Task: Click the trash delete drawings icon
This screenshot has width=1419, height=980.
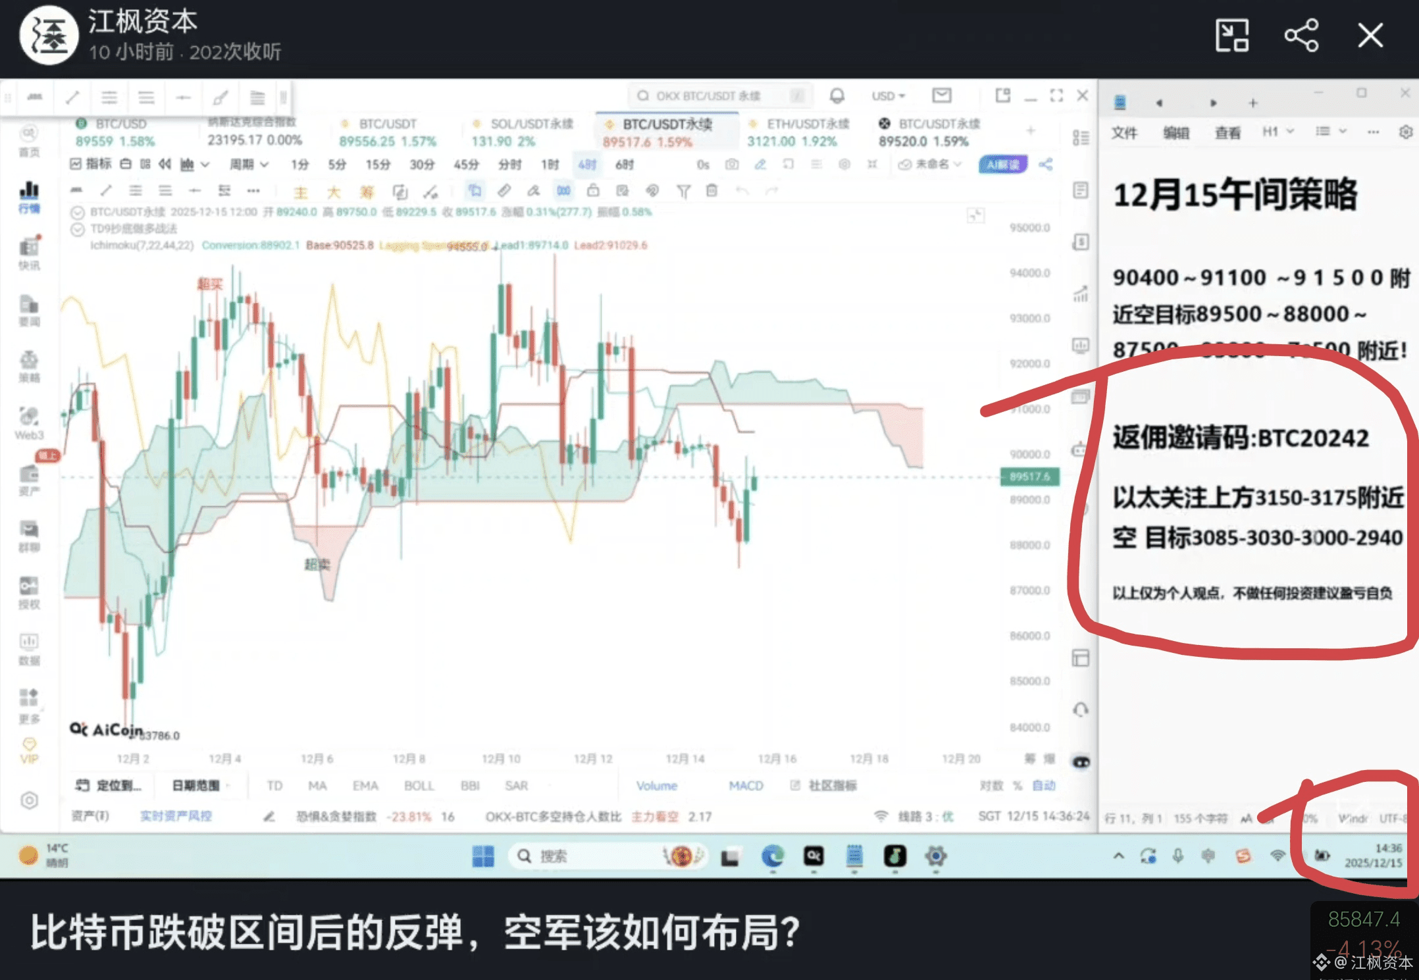Action: (x=711, y=191)
